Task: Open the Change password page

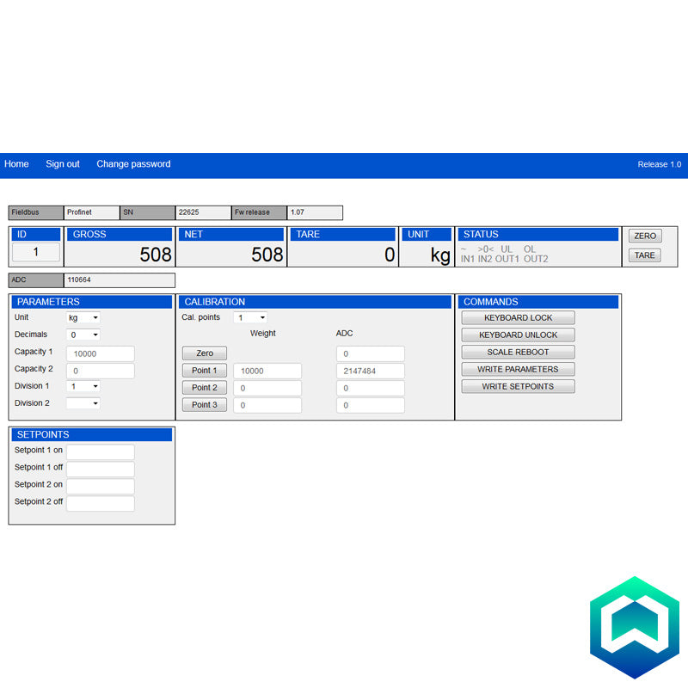Action: coord(133,164)
